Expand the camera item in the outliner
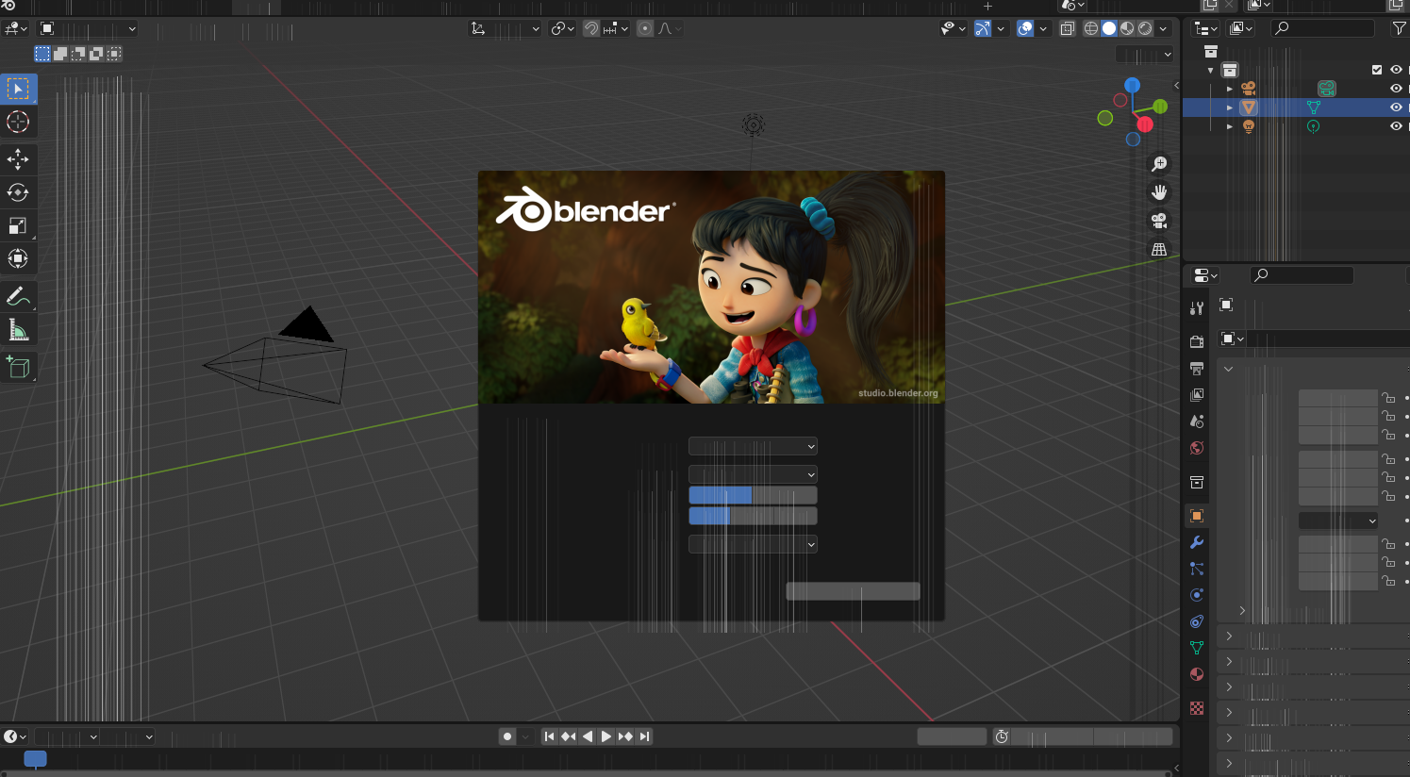This screenshot has width=1410, height=777. click(1230, 89)
